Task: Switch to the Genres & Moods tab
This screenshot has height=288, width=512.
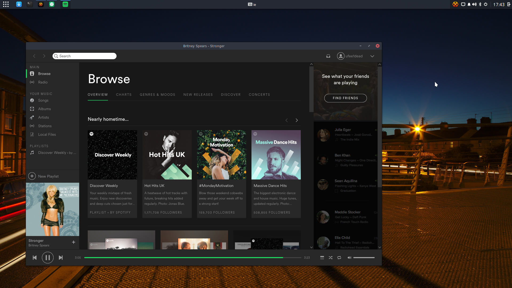Action: [158, 95]
